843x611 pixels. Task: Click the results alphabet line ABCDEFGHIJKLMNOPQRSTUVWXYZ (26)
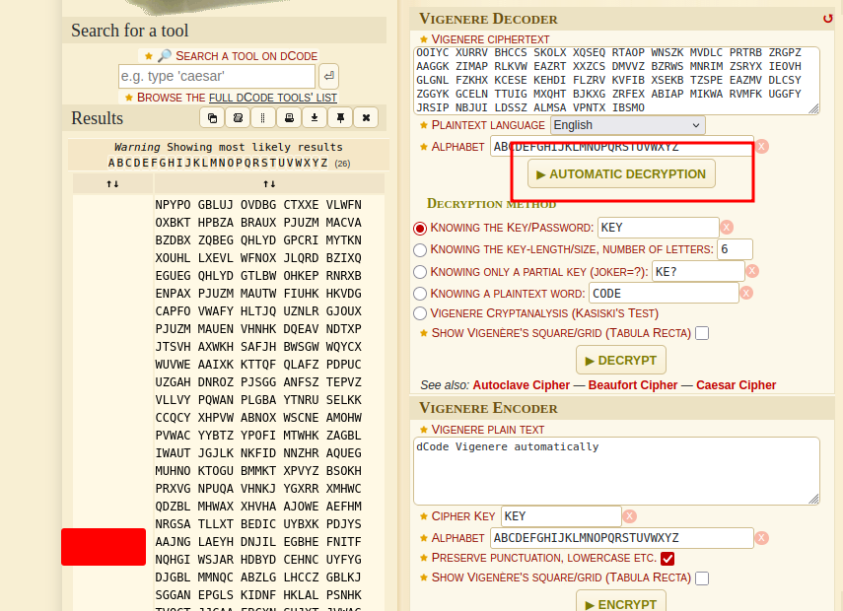point(229,163)
